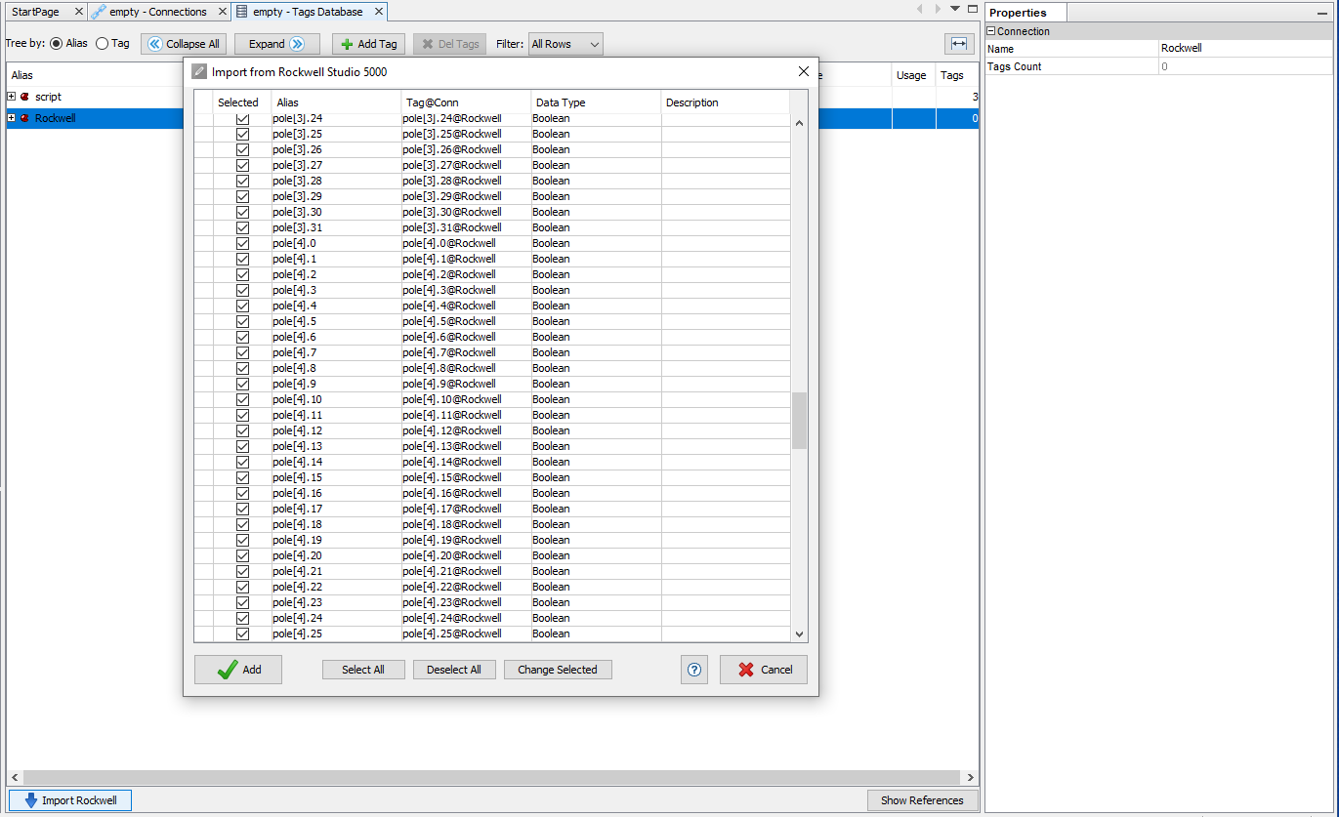Click the Description column header
Image resolution: width=1339 pixels, height=817 pixels.
tap(726, 102)
